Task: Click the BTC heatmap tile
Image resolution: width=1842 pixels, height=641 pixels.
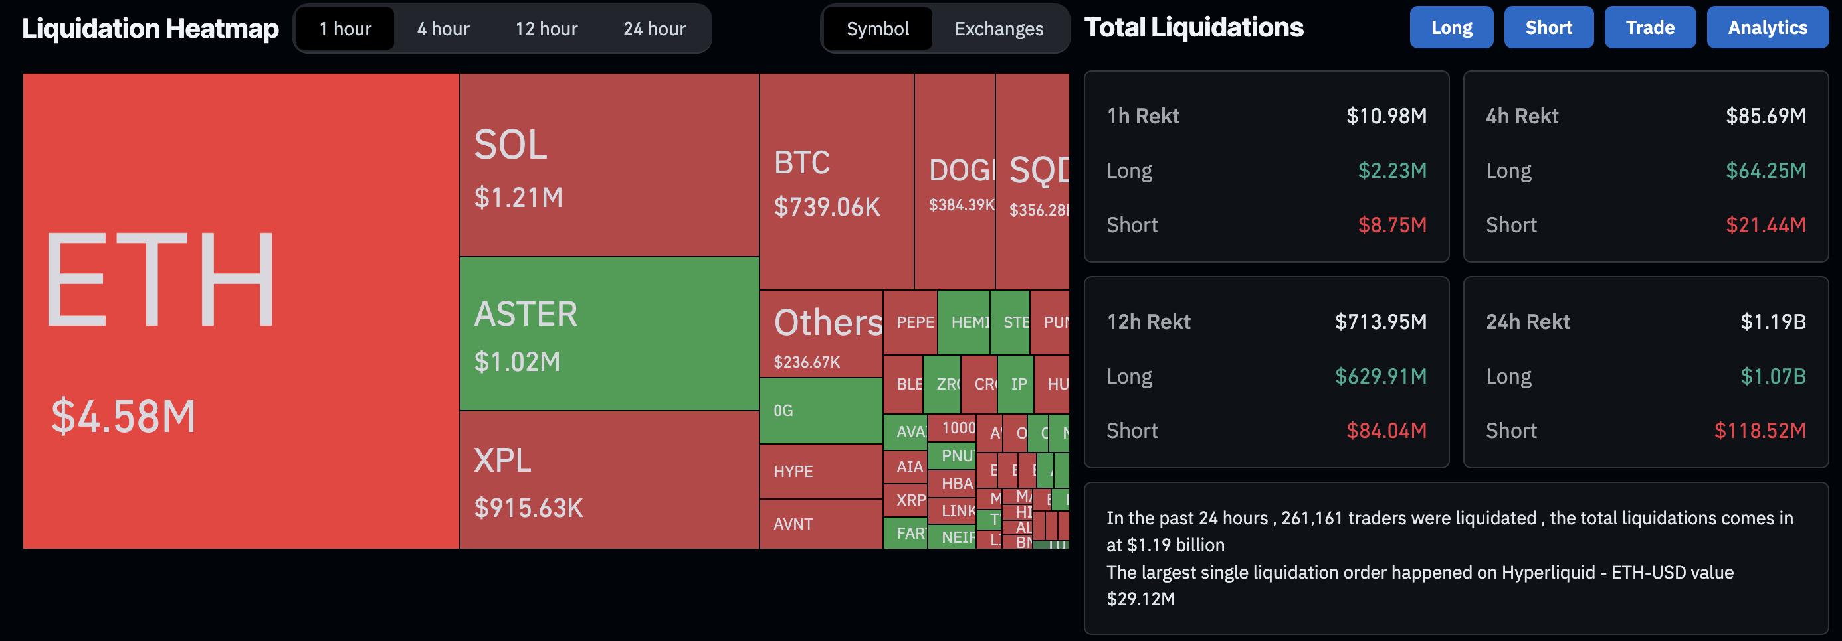Action: click(x=836, y=181)
